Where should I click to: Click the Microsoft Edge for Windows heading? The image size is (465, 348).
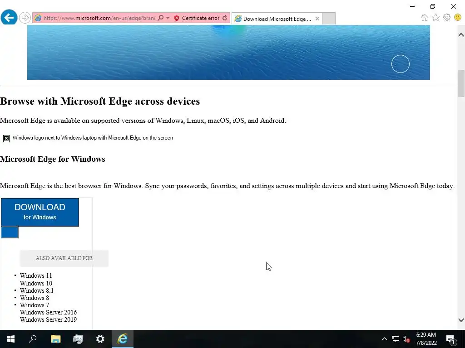(x=53, y=159)
